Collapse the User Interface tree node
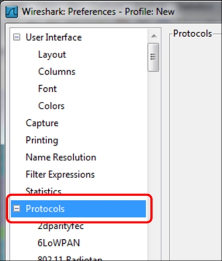This screenshot has width=222, height=261. [x=17, y=37]
